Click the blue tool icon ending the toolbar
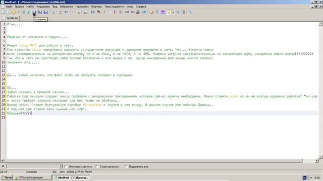 tap(191, 12)
